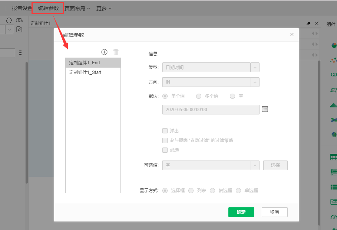The width and height of the screenshot is (337, 230).
Task: Open the calendar date picker icon
Action: [265, 109]
